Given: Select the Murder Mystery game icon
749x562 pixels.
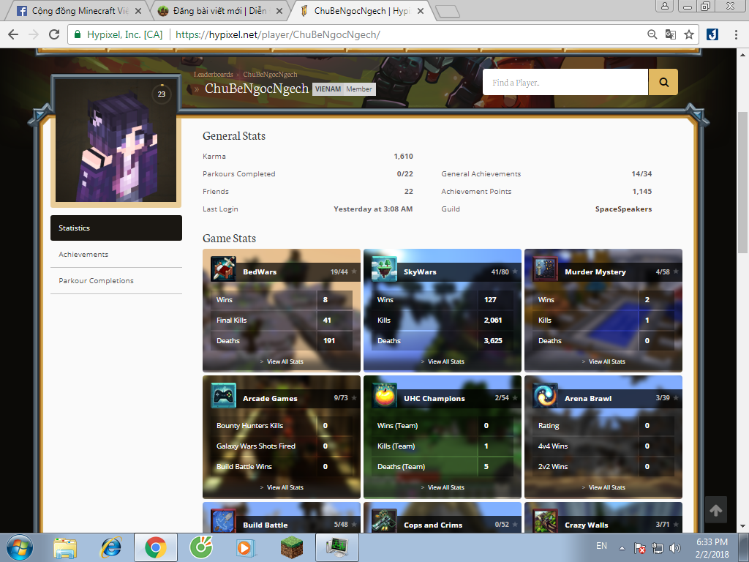Looking at the screenshot, I should [545, 269].
